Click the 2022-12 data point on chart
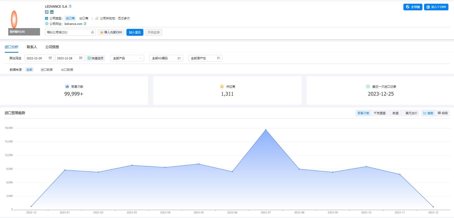Image resolution: width=454 pixels, height=218 pixels. tap(31, 206)
